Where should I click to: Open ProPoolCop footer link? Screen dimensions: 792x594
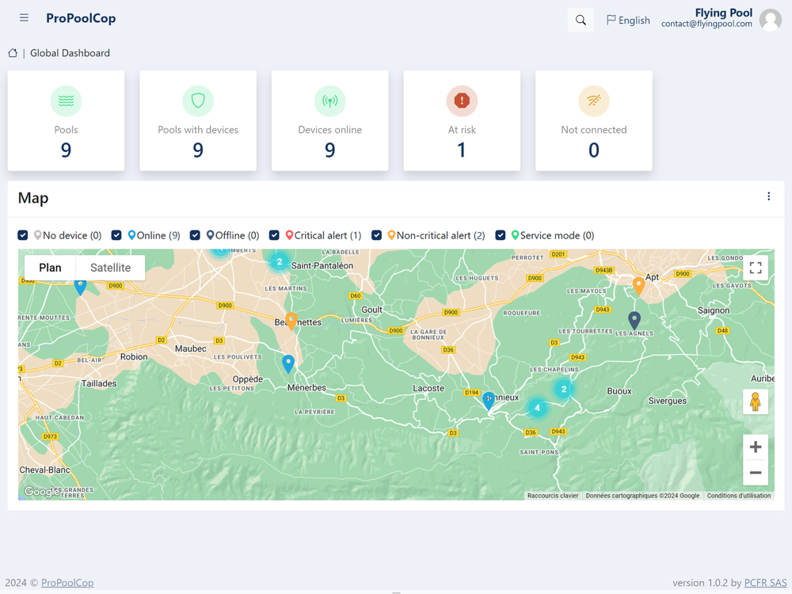pyautogui.click(x=67, y=582)
